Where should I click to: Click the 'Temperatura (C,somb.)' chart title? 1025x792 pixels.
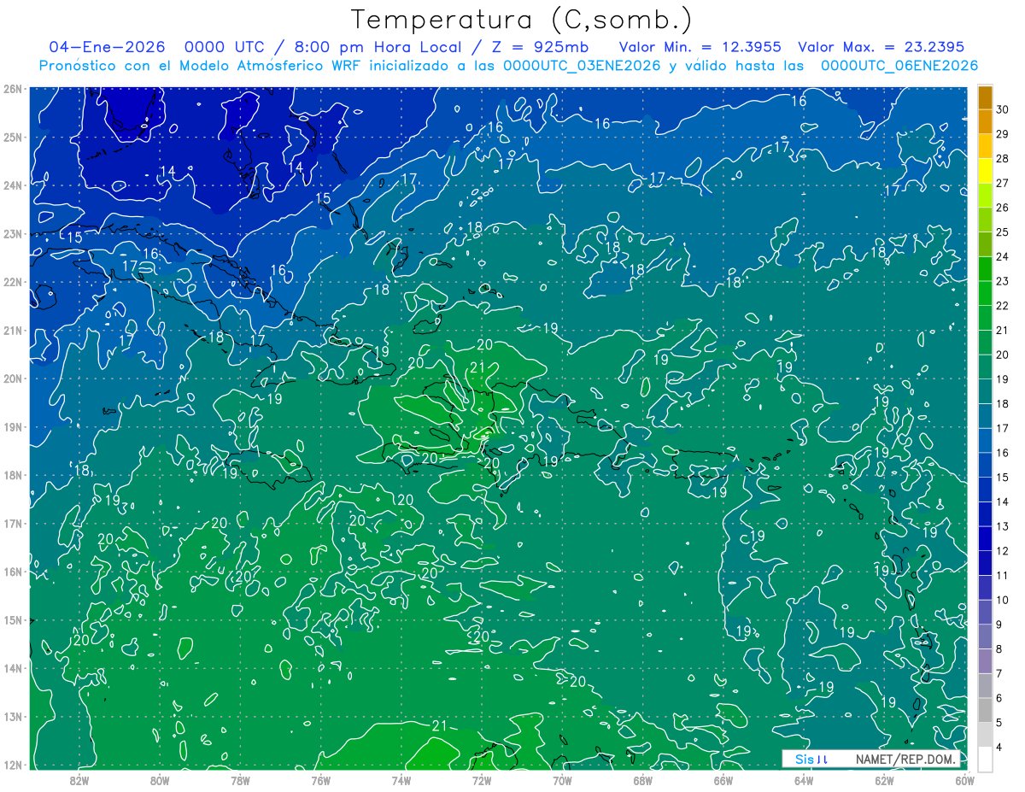coord(522,20)
